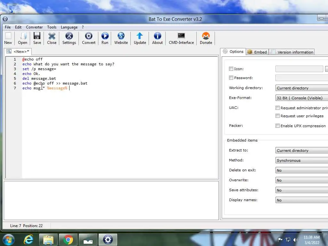Switch to the Options tab
The image size is (328, 246).
point(233,52)
